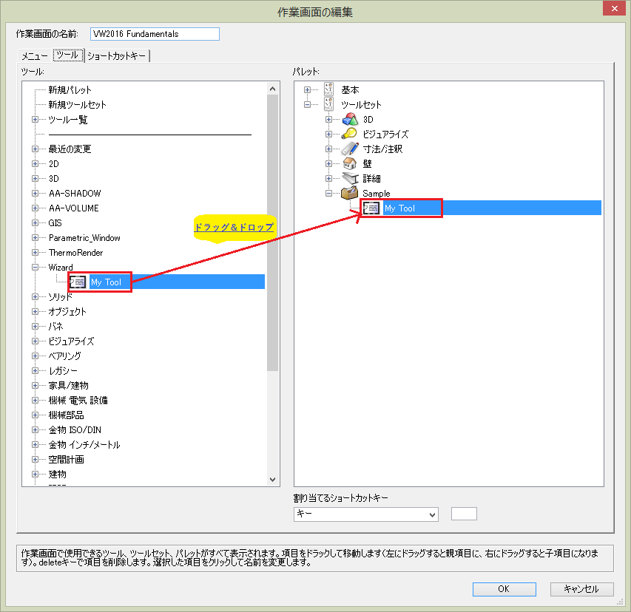This screenshot has width=631, height=612.
Task: Expand the 詳細 tool set node
Action: pos(328,178)
